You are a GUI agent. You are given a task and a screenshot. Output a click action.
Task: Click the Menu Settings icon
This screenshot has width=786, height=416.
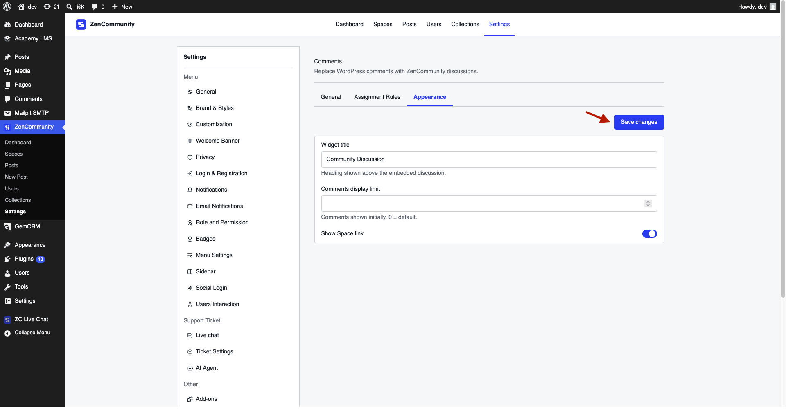click(x=190, y=255)
